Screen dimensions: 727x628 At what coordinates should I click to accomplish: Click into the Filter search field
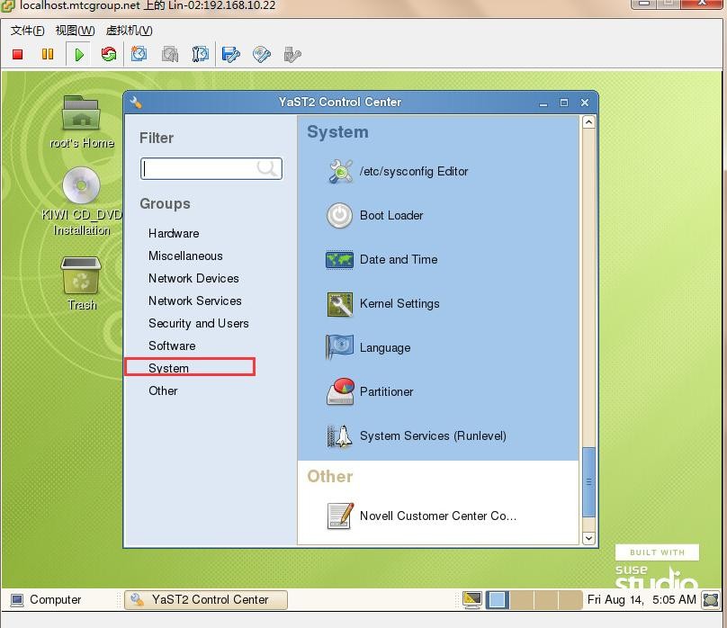[211, 168]
